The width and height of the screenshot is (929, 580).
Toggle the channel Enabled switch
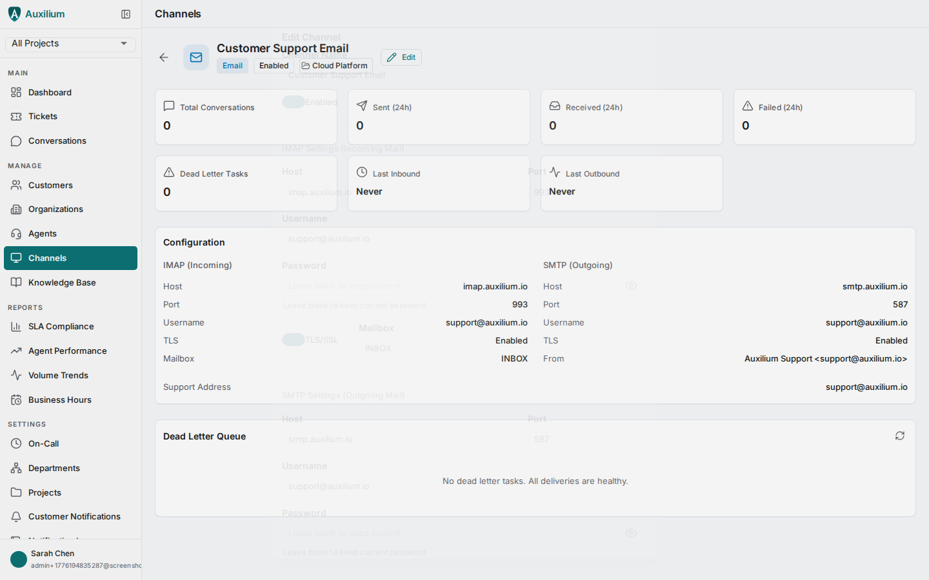[294, 102]
